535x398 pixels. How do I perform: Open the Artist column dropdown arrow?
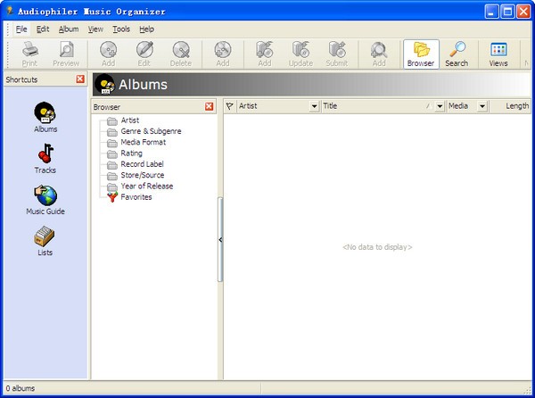[314, 106]
